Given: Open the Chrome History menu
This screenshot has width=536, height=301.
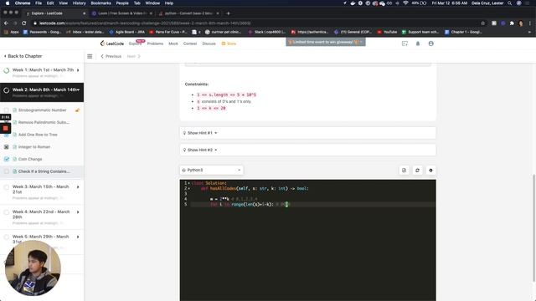Looking at the screenshot, I should coord(79,3).
